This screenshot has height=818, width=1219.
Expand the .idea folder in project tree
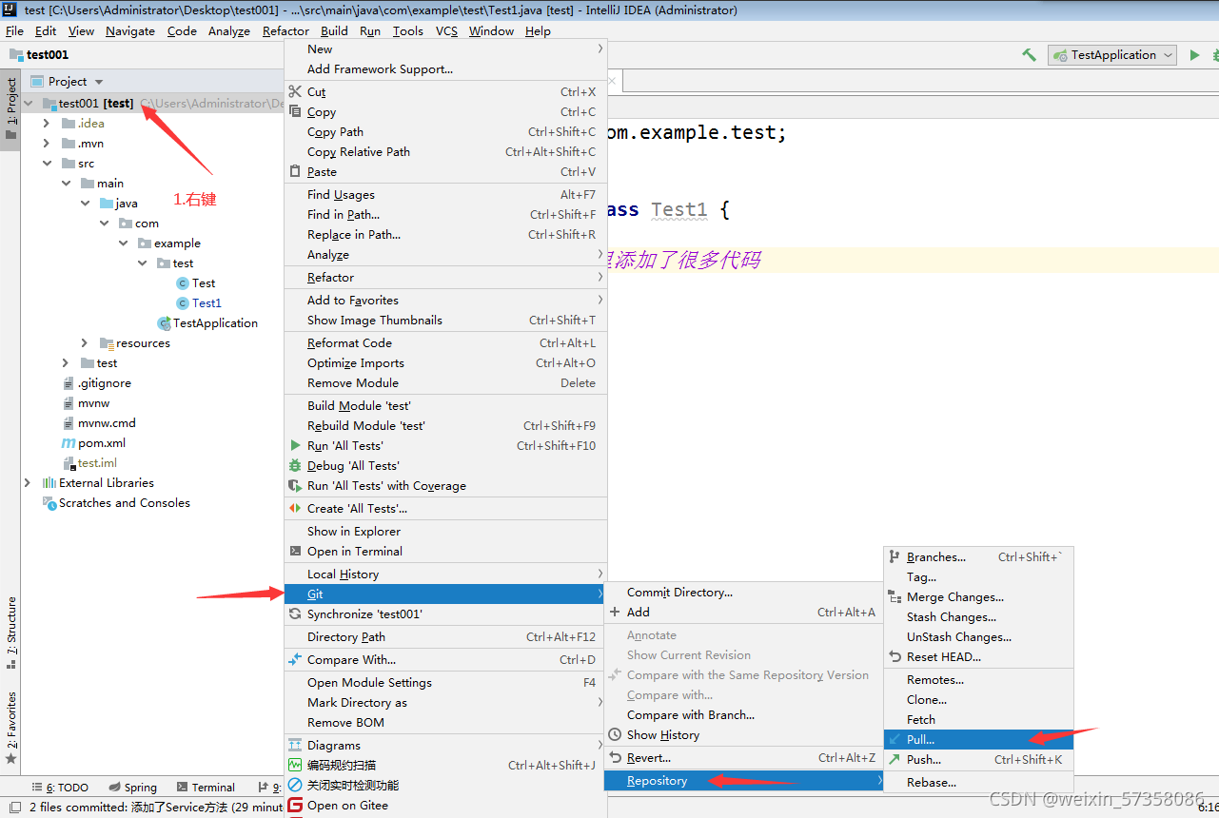[x=47, y=124]
